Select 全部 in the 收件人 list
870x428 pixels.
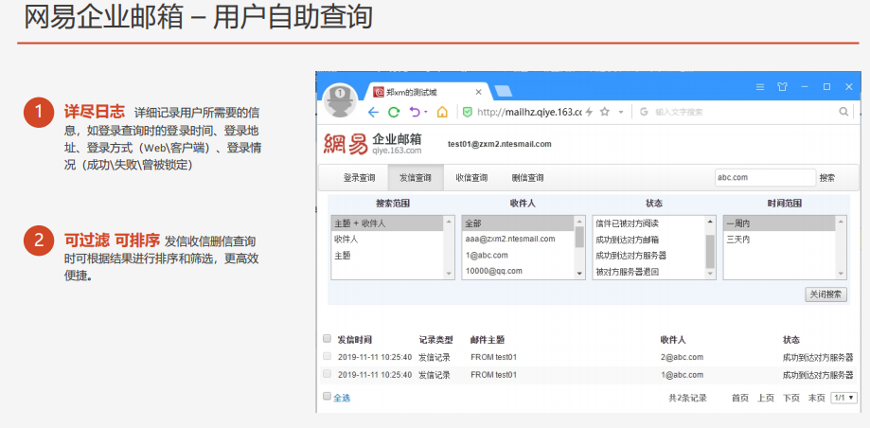tap(518, 223)
